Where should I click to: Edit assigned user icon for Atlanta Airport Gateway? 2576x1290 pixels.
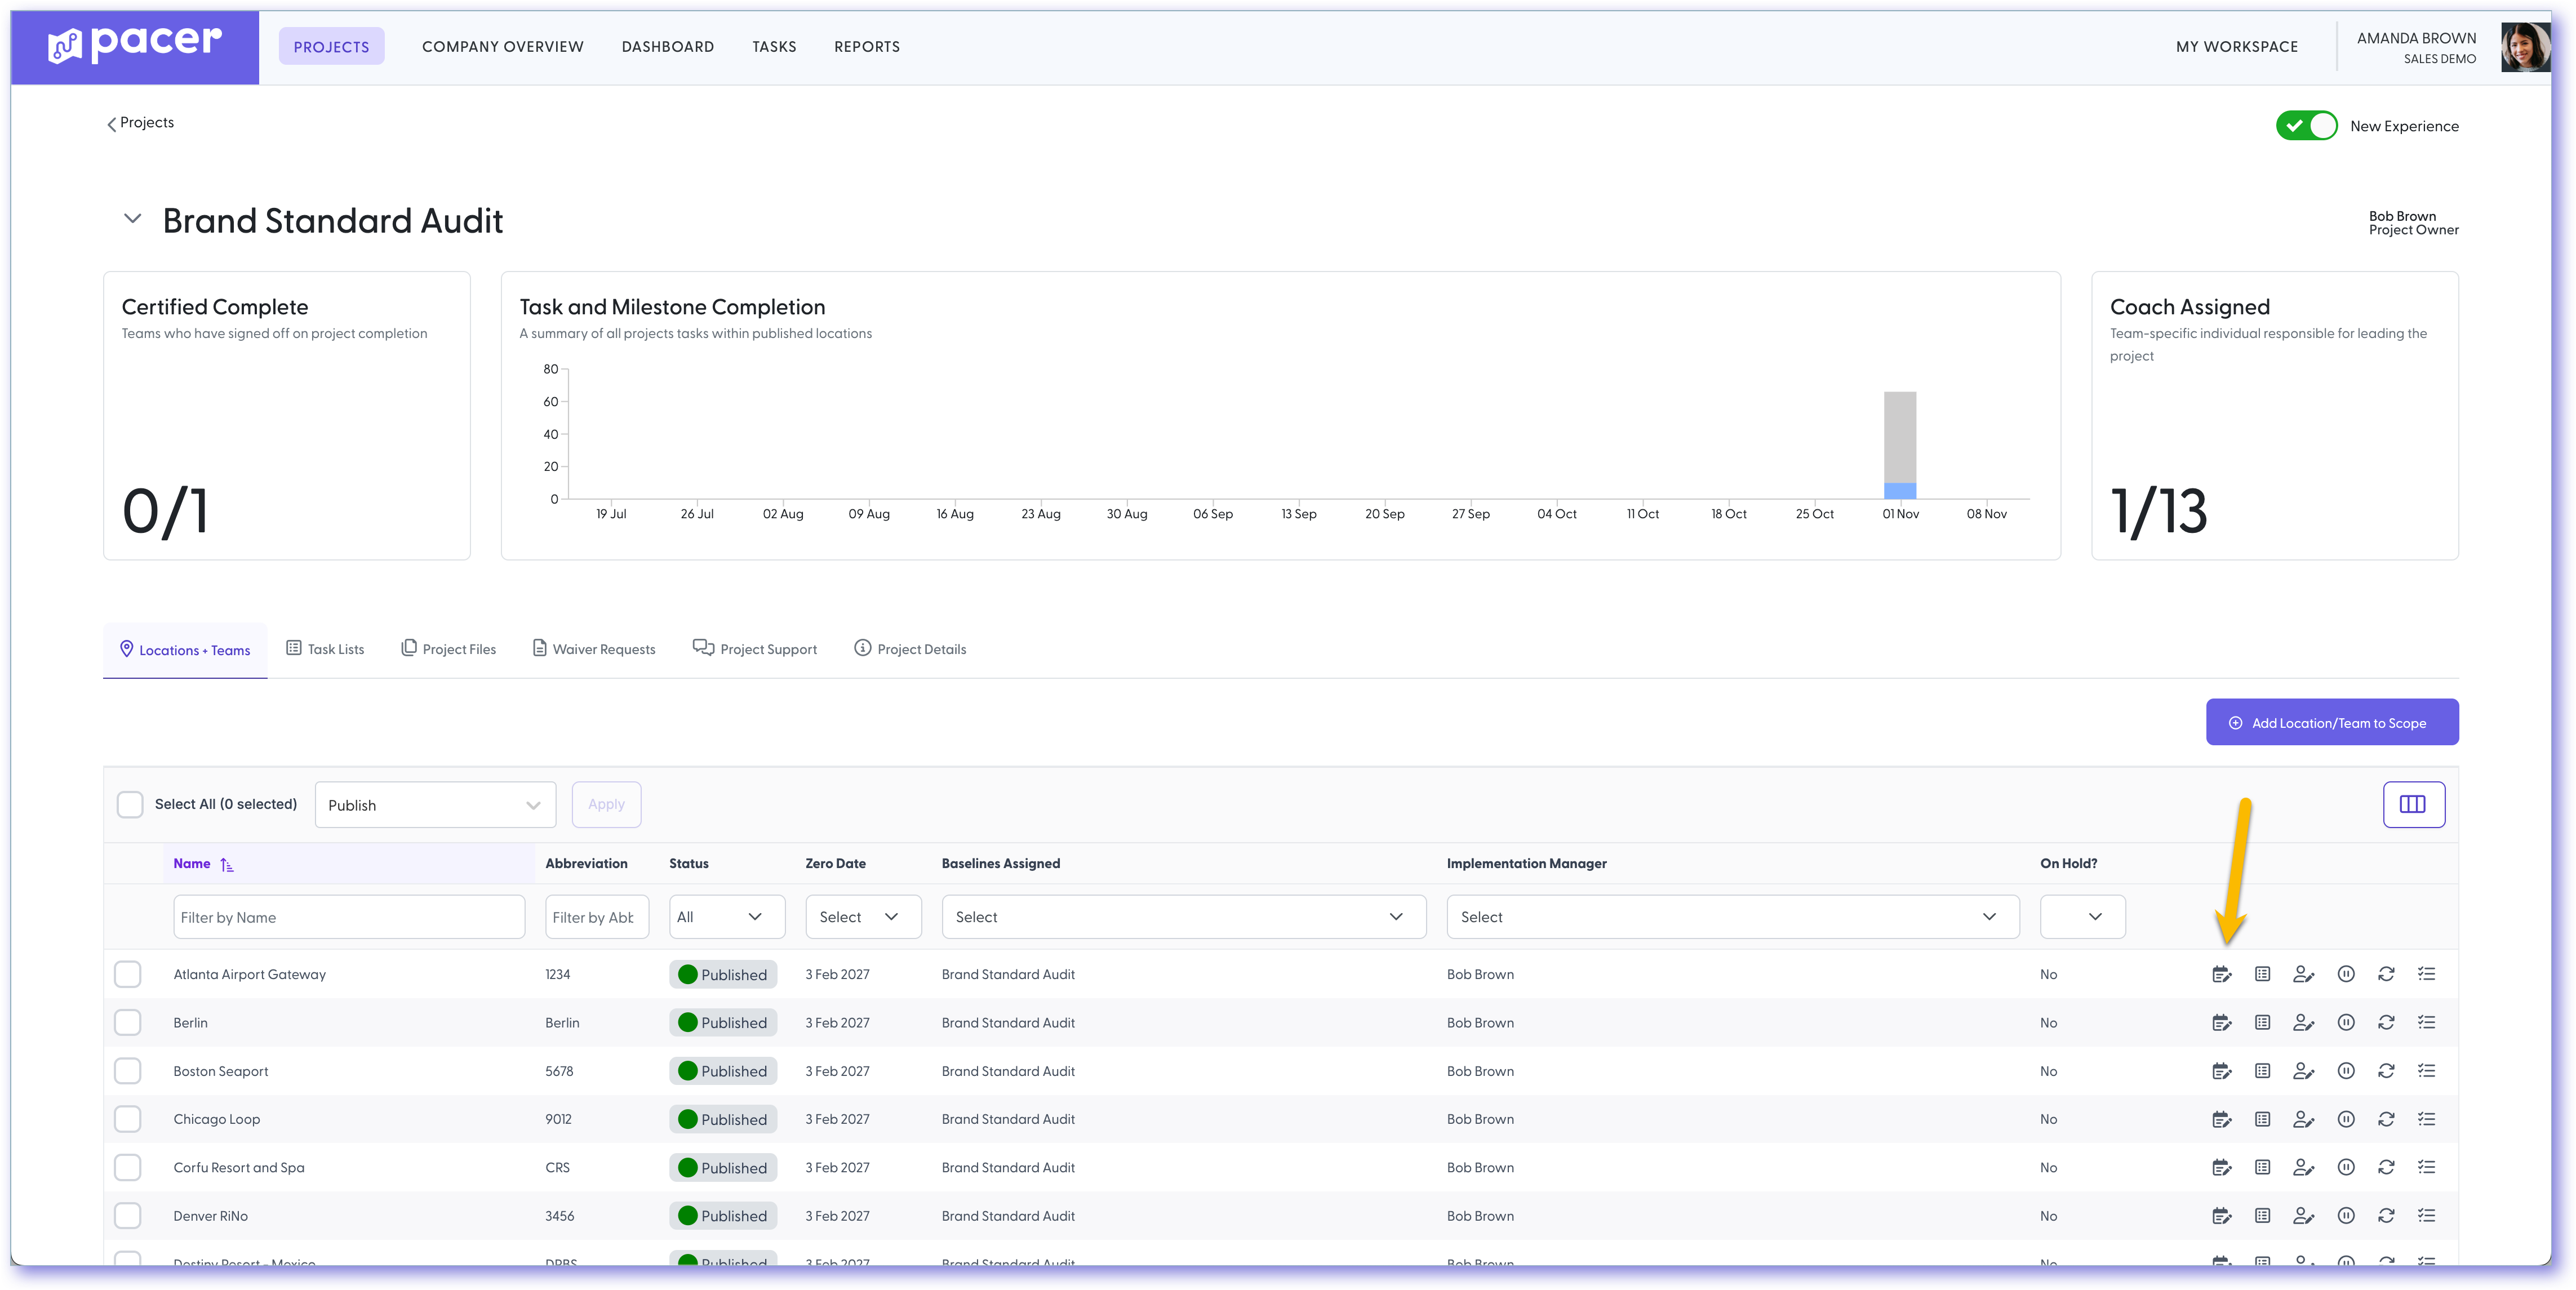pyautogui.click(x=2303, y=974)
